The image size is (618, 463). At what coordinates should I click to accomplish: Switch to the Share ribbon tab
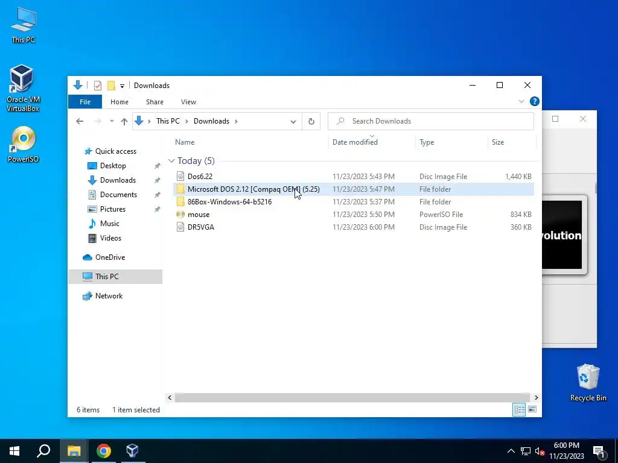[x=154, y=102]
